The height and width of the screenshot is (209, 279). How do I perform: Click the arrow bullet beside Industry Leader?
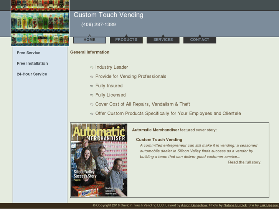pyautogui.click(x=92, y=67)
